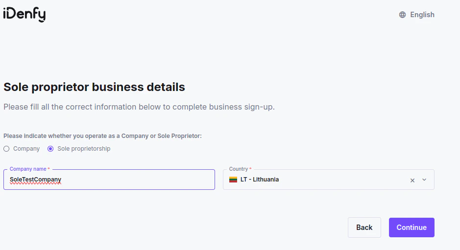Open the English language switcher
This screenshot has width=460, height=250.
pyautogui.click(x=422, y=15)
